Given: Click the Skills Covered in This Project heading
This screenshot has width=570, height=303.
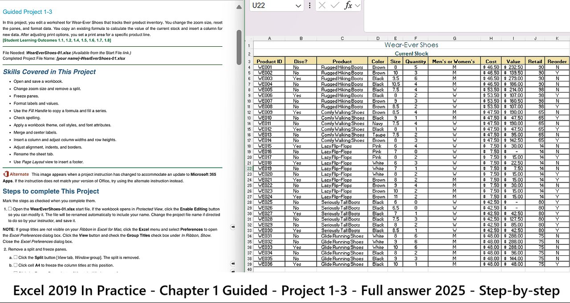Looking at the screenshot, I should click(x=49, y=72).
